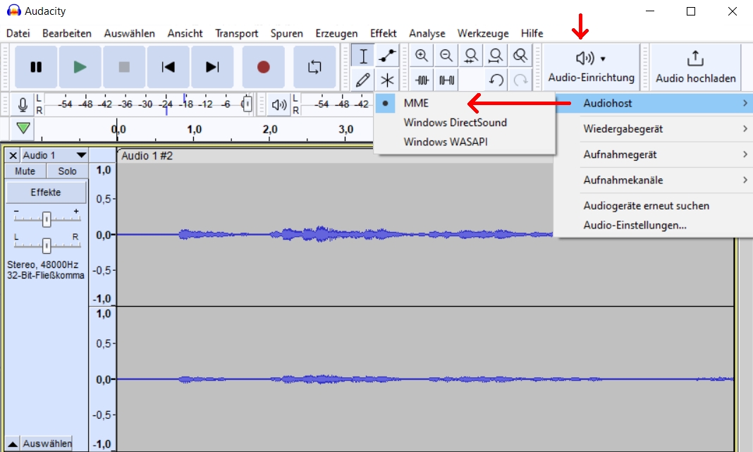Screen dimensions: 753x452
Task: Fit project to width zoom icon
Action: [496, 56]
